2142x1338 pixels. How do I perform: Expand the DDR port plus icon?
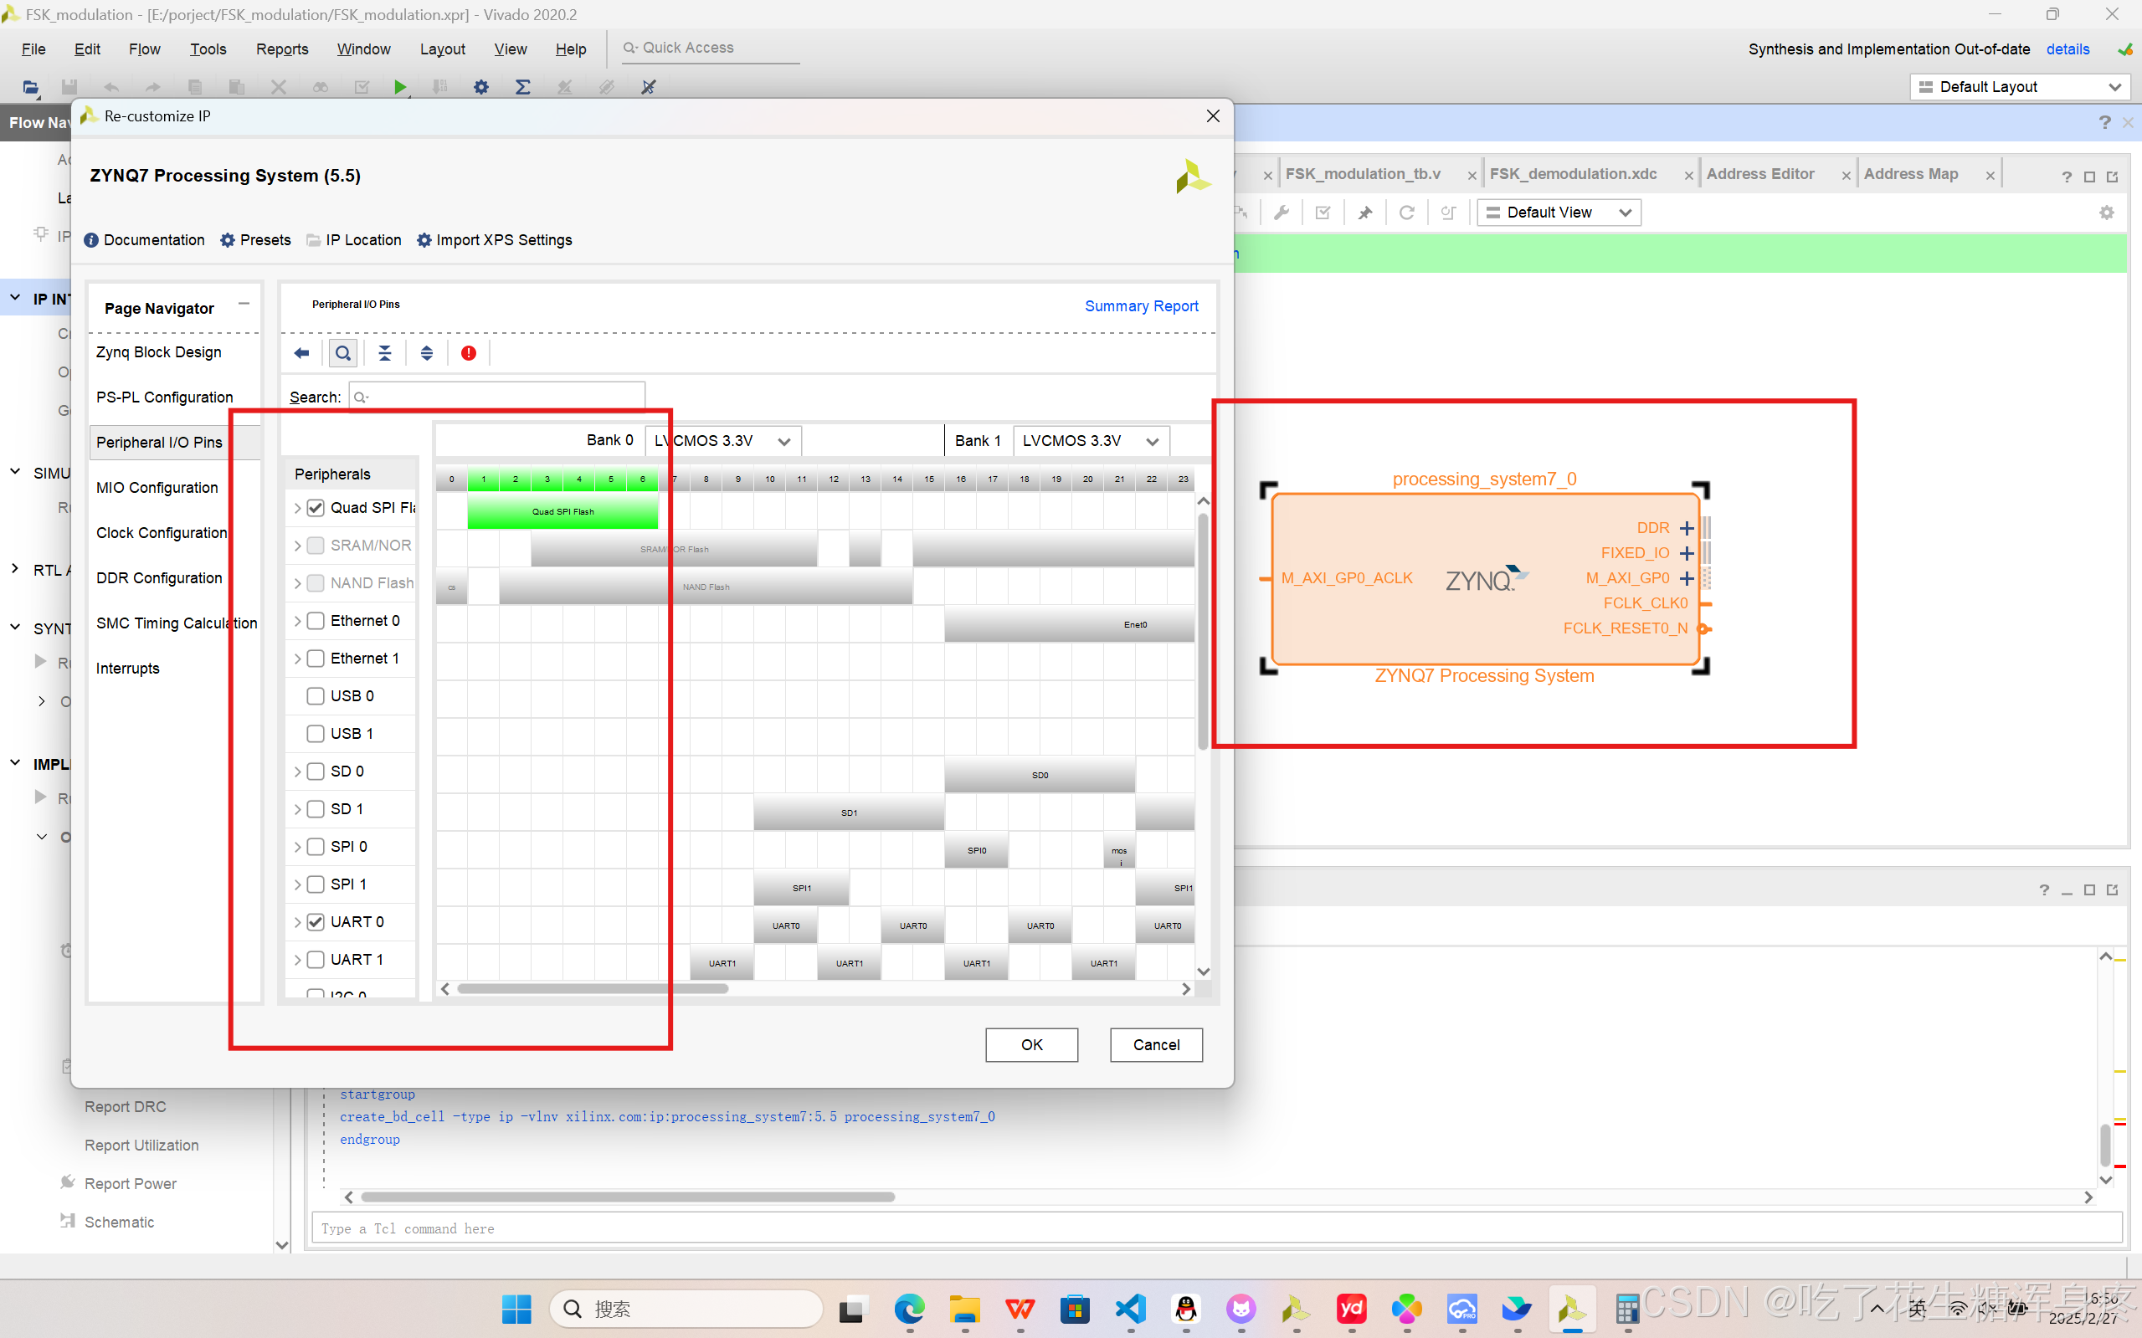(1687, 528)
